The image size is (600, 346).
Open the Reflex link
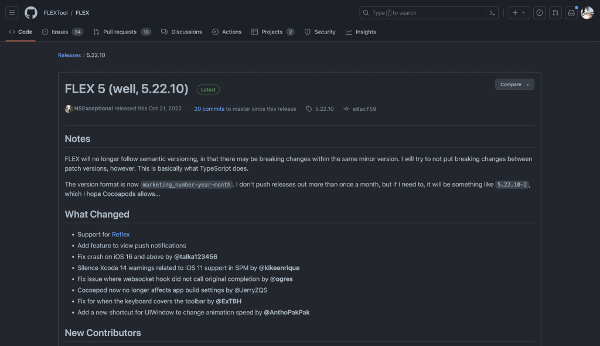tap(121, 234)
